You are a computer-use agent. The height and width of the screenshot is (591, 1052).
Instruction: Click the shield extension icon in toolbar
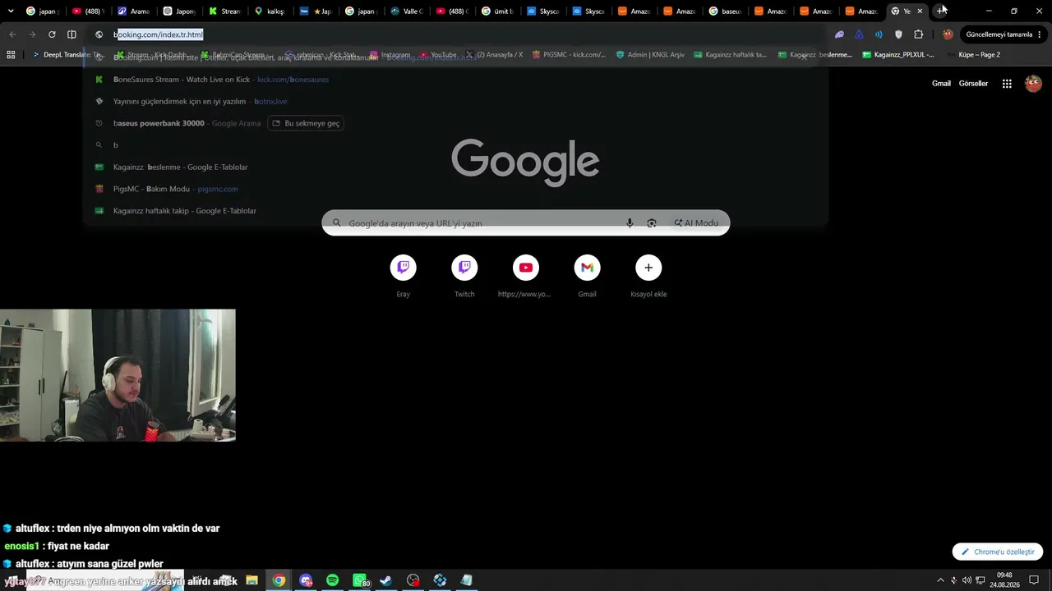pyautogui.click(x=898, y=34)
